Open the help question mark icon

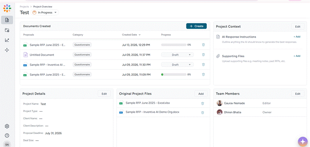7,135
